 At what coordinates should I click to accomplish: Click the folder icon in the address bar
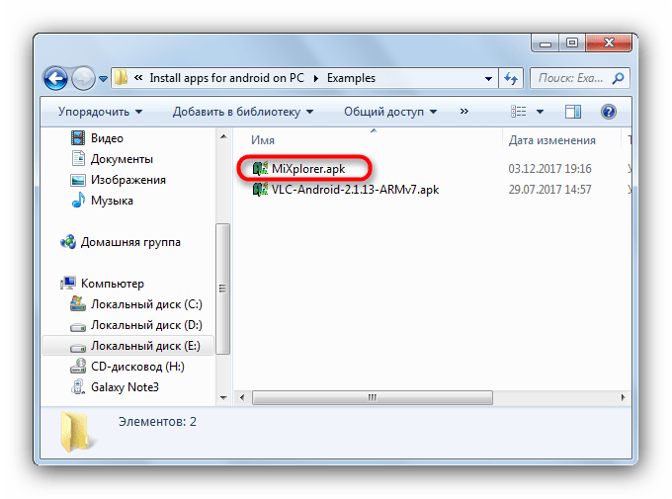coord(122,78)
